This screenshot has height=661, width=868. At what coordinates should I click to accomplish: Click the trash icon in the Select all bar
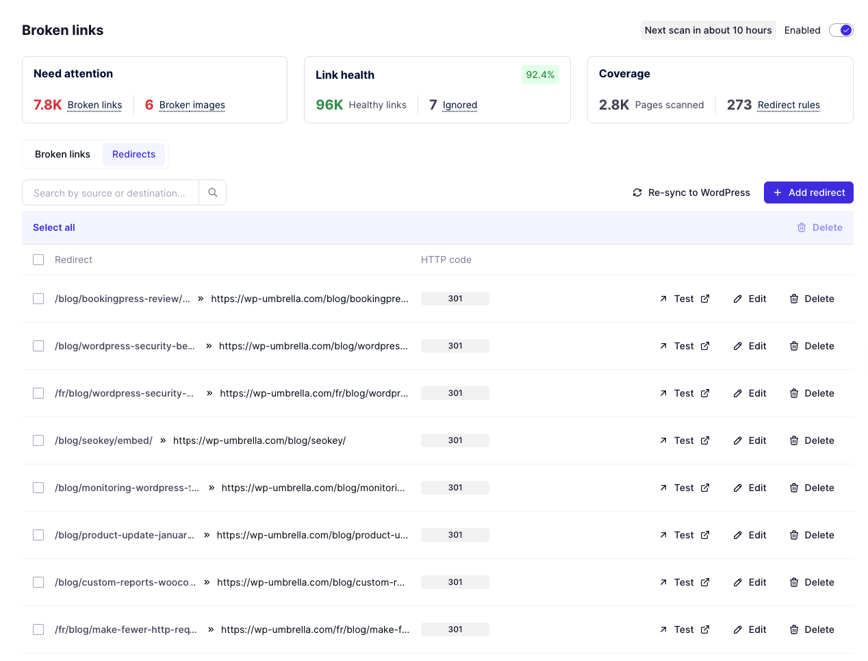(x=802, y=227)
